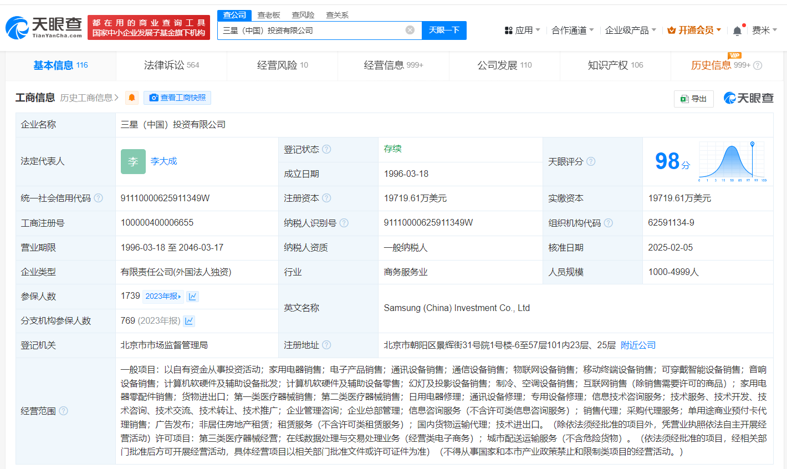Expand the 2023年报 selector for 参保人数
This screenshot has width=787, height=469.
pyautogui.click(x=163, y=296)
